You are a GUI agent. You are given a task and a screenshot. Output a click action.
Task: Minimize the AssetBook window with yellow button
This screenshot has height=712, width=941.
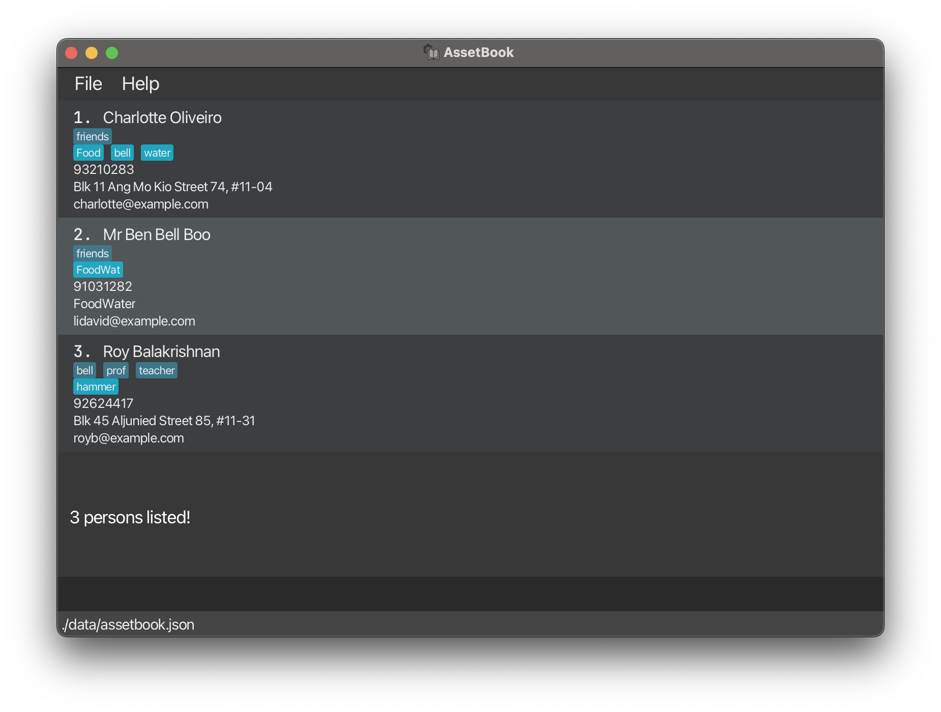point(92,53)
